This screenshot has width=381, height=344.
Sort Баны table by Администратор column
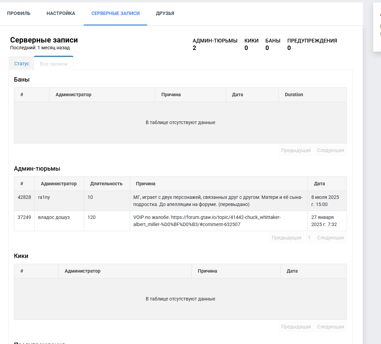tap(102, 94)
